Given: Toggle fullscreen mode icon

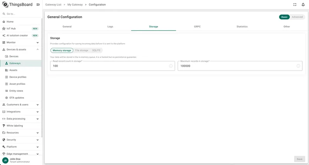Looking at the screenshot, I should point(295,5).
